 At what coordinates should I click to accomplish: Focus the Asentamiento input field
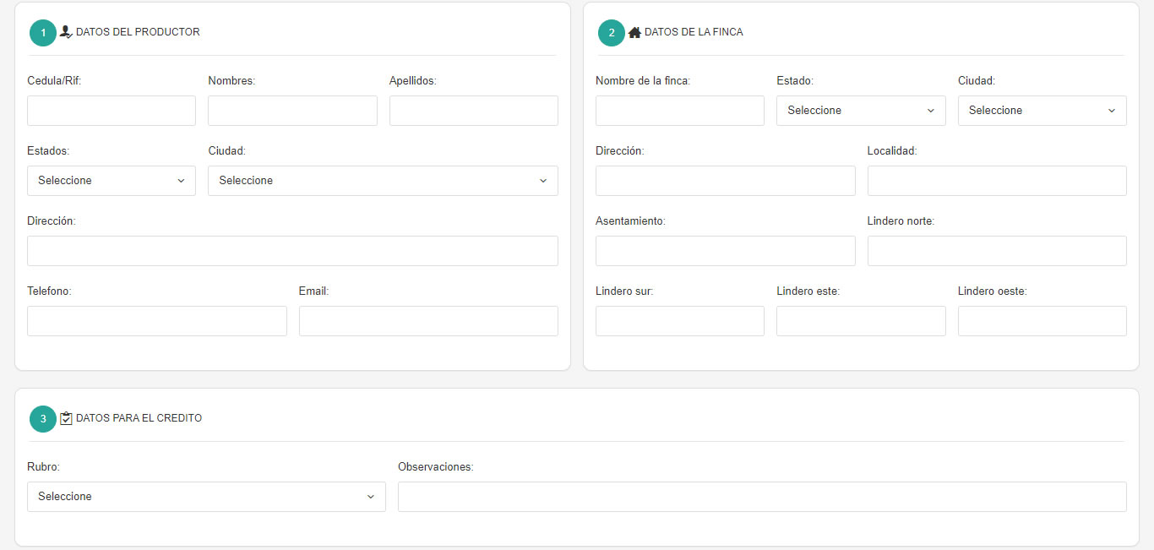click(726, 251)
